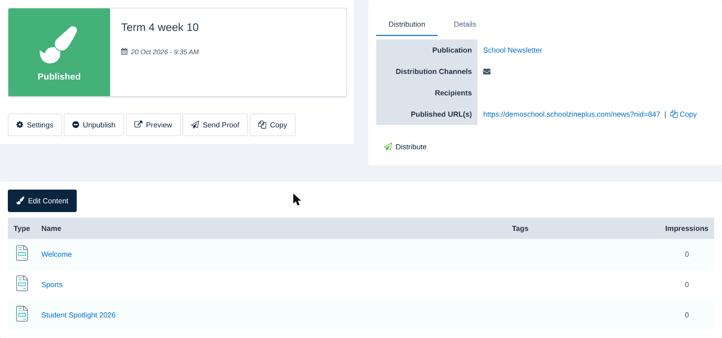Open the Sports article link
Screen dimensions: 722x338
tap(52, 285)
